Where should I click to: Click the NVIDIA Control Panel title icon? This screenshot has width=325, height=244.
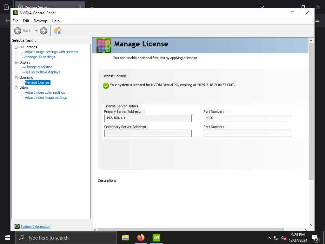[16, 13]
